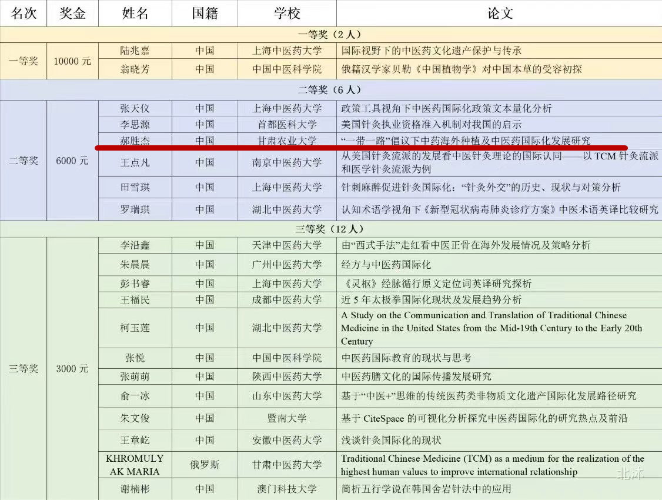Click the paper title about 针刺麻醉促进针灸国际化
This screenshot has width=662, height=500.
481,187
